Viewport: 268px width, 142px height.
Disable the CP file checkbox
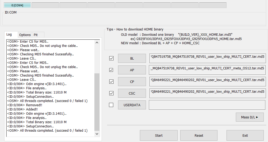coord(111,82)
